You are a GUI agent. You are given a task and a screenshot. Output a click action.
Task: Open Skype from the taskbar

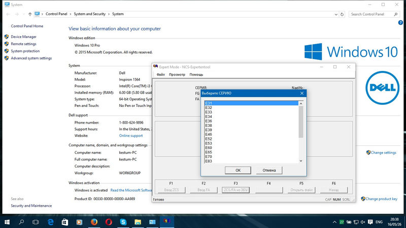click(123, 222)
